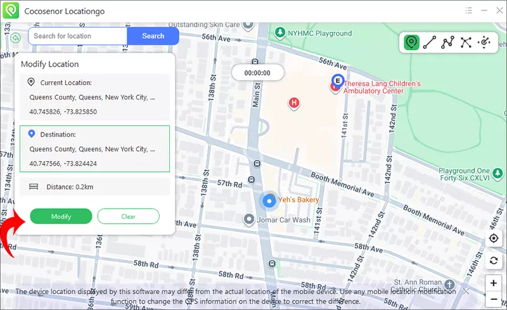This screenshot has height=310, width=507.
Task: Click the Current Location pin icon
Action: [x=31, y=82]
